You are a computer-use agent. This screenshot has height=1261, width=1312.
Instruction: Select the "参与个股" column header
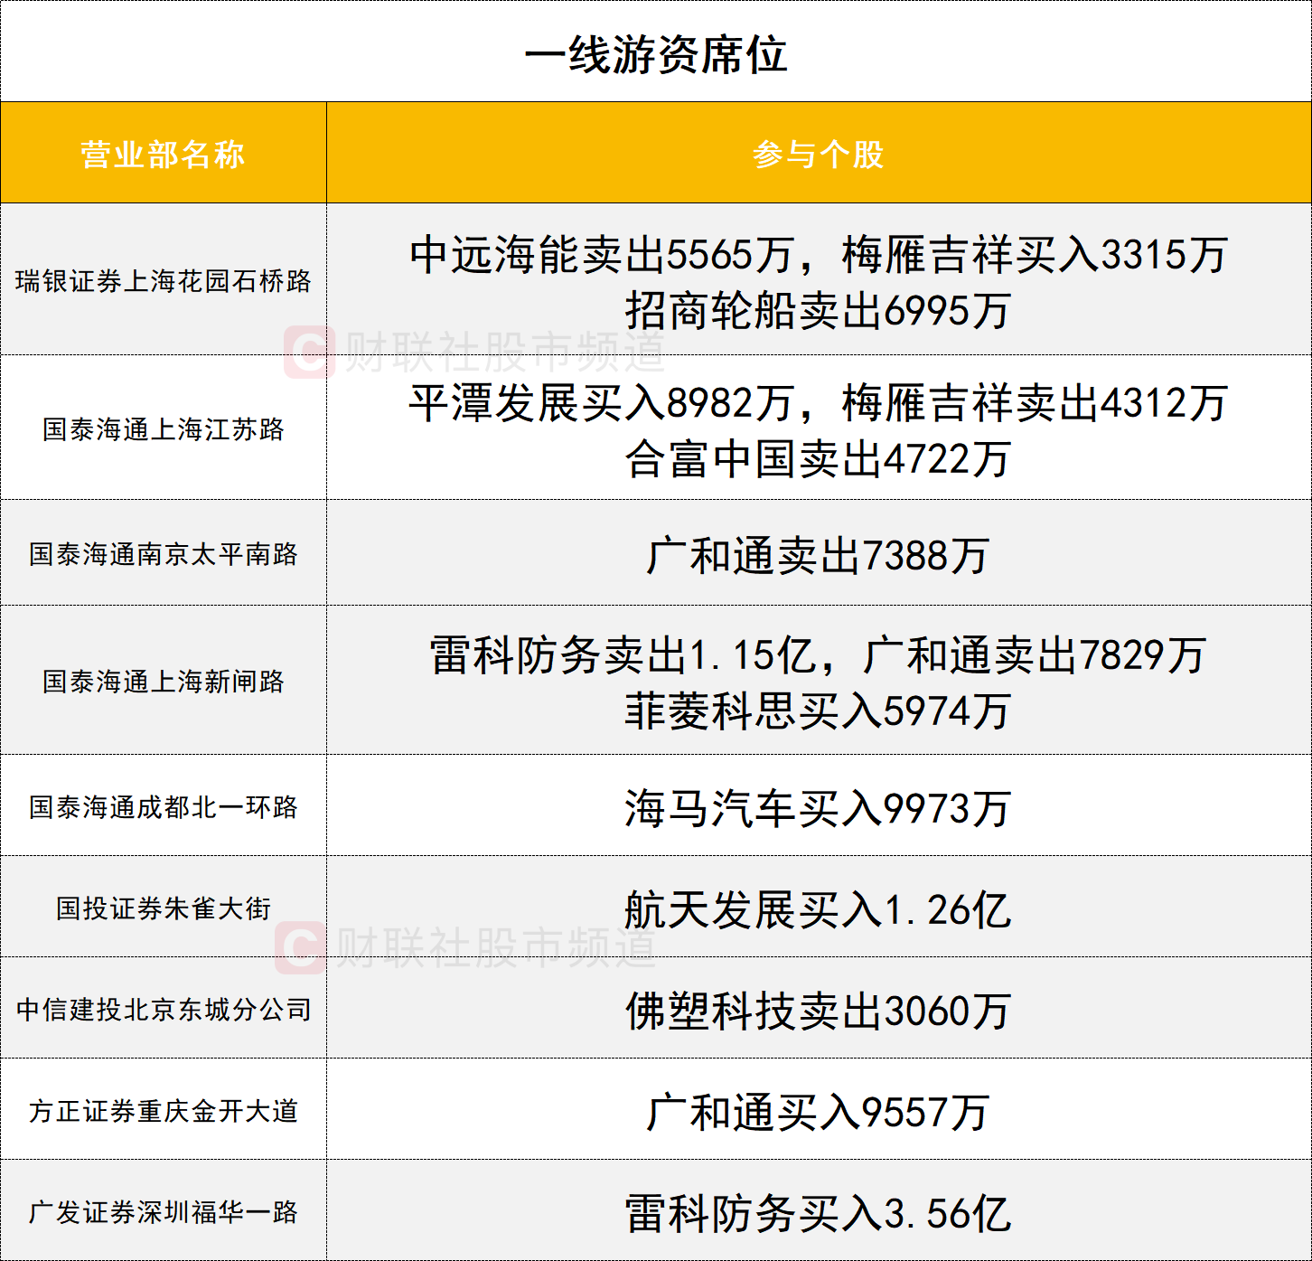coord(819,155)
